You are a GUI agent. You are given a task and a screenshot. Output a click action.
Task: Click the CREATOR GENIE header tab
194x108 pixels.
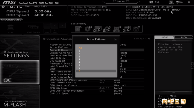click(x=11, y=20)
